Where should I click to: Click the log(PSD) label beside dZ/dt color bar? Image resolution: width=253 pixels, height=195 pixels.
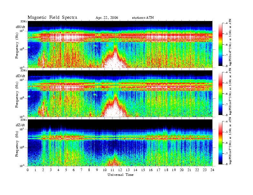click(x=230, y=141)
